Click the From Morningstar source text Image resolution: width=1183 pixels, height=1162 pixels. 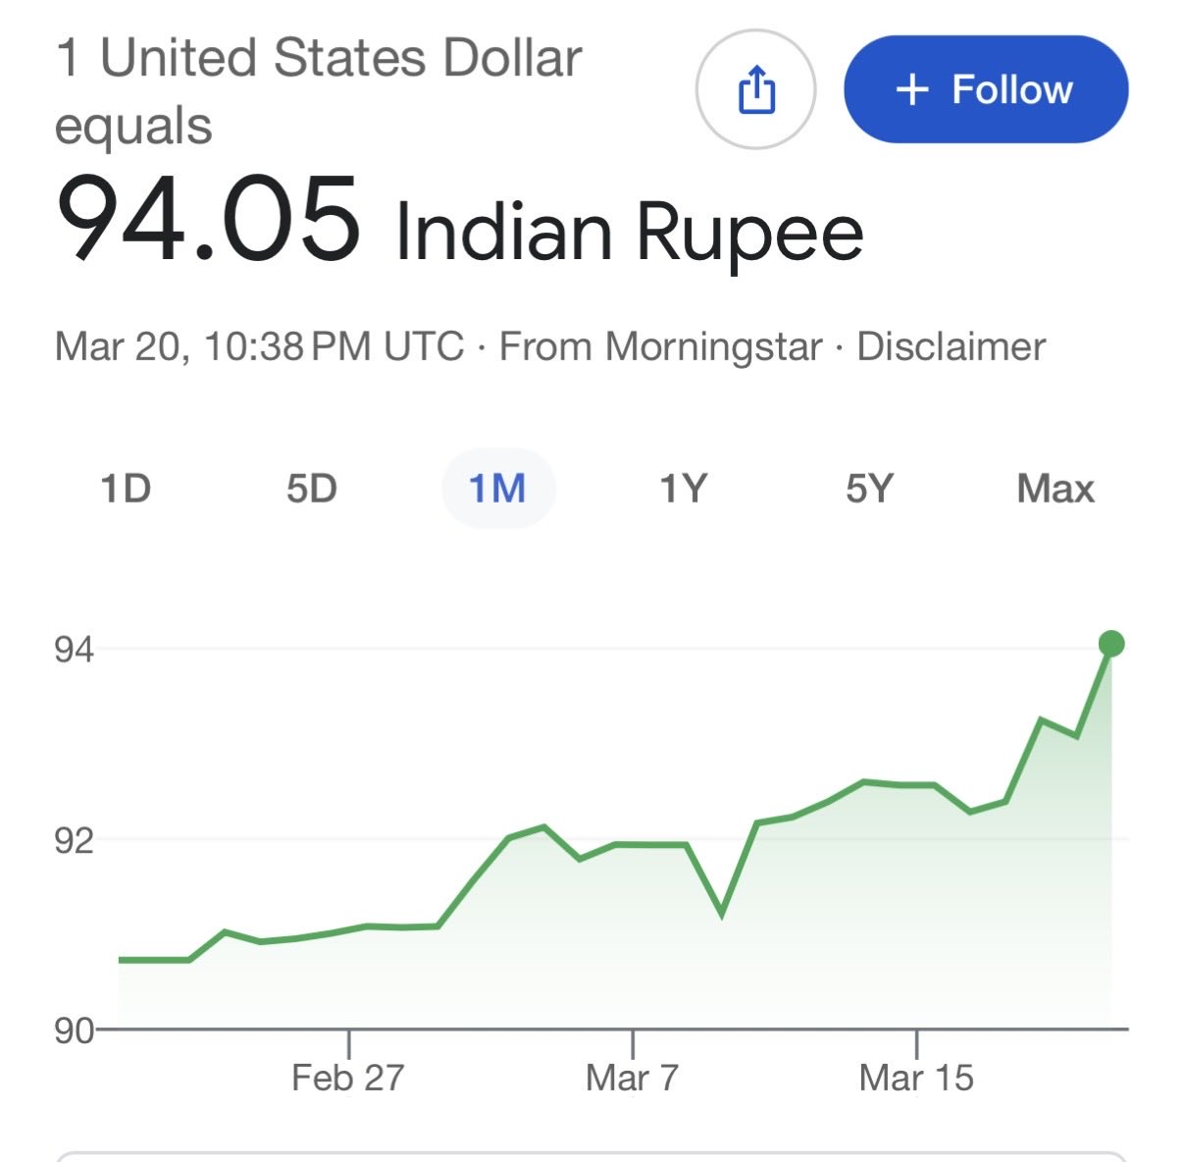[660, 346]
